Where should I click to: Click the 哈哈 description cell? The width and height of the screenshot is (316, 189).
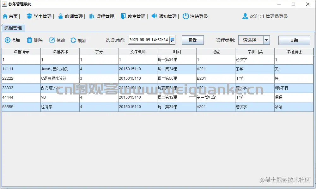click(294, 107)
